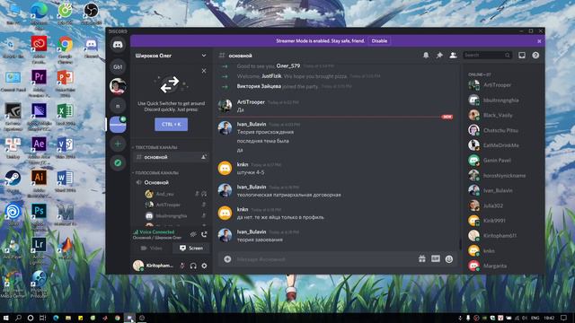575x323 pixels.
Task: Open notification settings bell in channel header
Action: [x=426, y=56]
